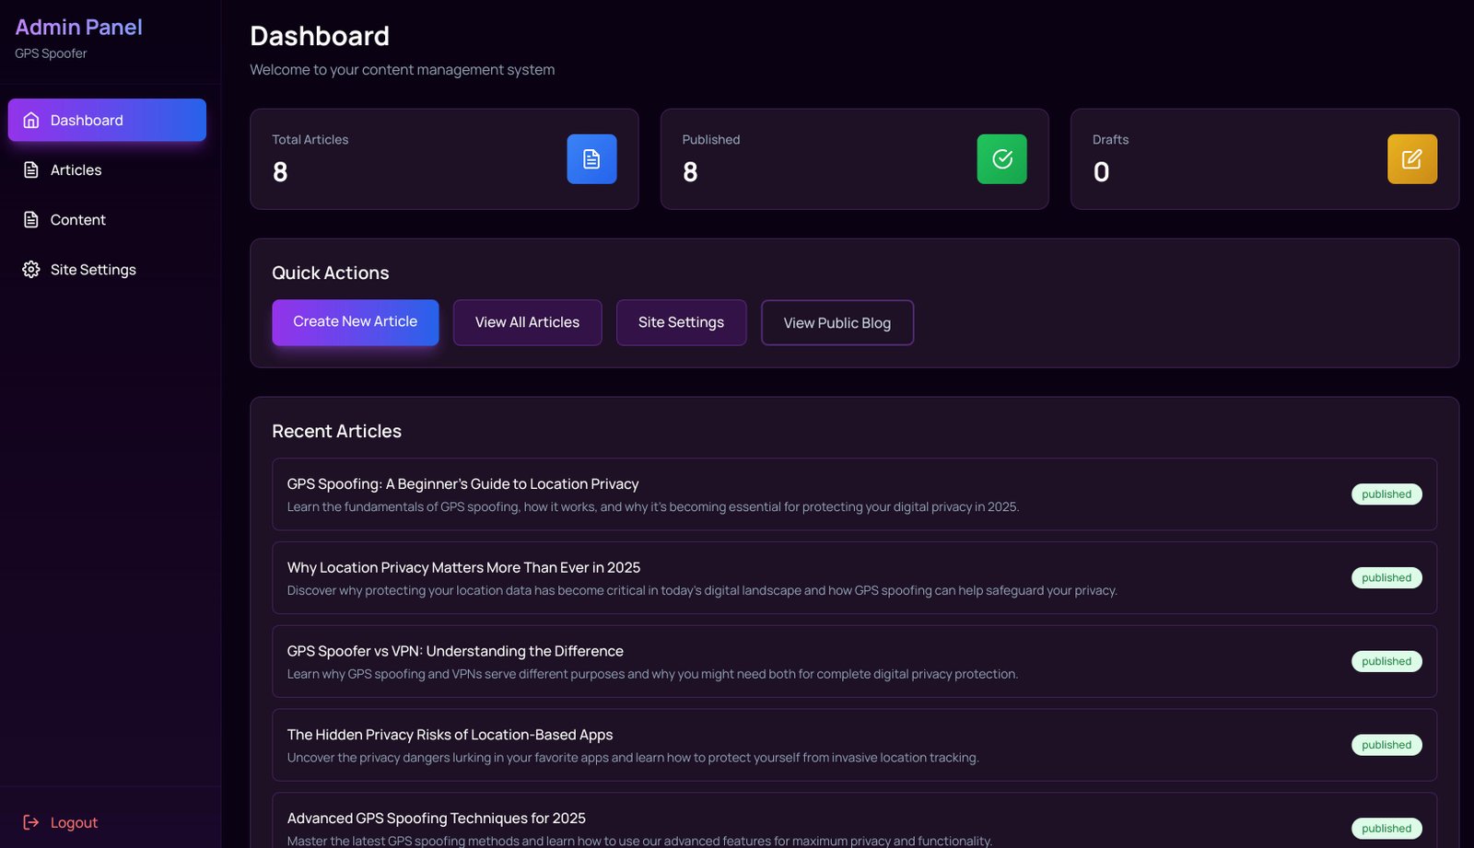Viewport: 1474px width, 848px height.
Task: Select Site Settings in the sidebar
Action: (93, 270)
